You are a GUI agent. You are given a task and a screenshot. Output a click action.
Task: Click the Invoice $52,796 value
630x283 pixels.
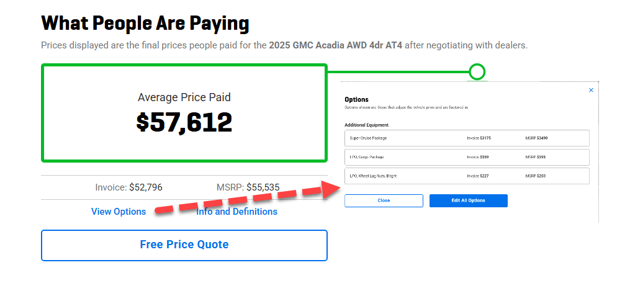point(129,187)
